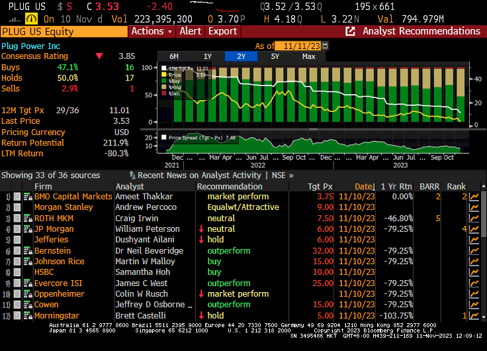Click the Showing 33 of 36 sources text
Screen dimensions: 487x351
(x=51, y=175)
